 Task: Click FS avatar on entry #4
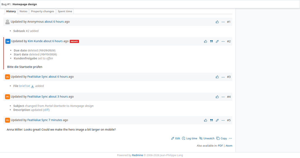(7, 97)
